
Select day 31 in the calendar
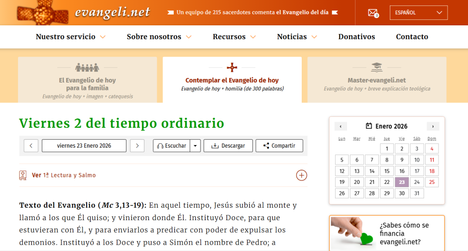pyautogui.click(x=417, y=193)
